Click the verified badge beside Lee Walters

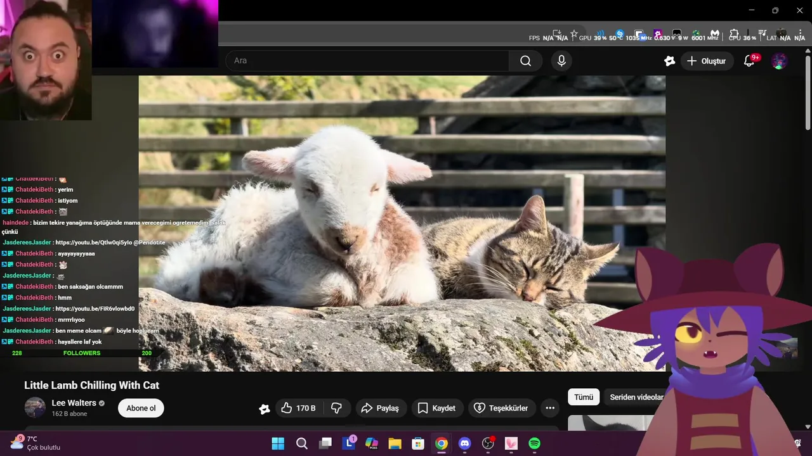pyautogui.click(x=102, y=403)
